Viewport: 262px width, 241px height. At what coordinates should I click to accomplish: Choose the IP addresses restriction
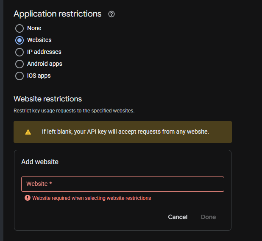(x=20, y=52)
